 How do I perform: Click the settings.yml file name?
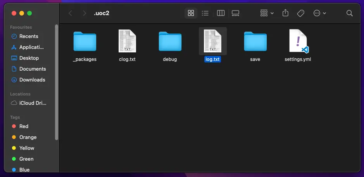pos(298,59)
